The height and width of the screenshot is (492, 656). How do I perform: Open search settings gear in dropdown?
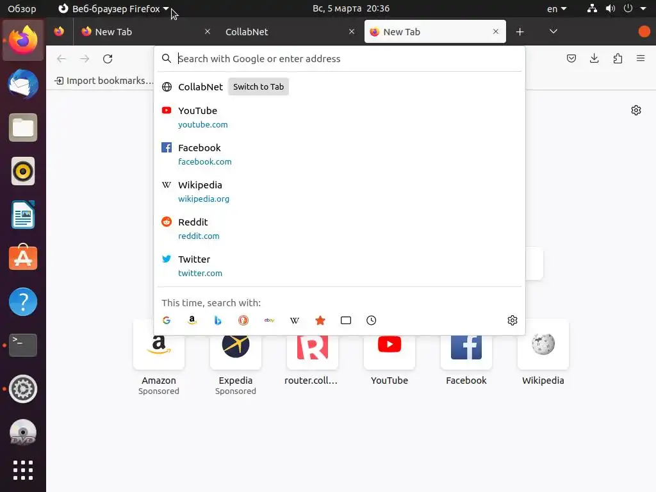(512, 320)
